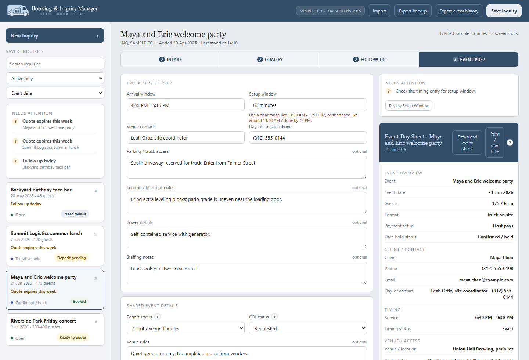The height and width of the screenshot is (360, 529).
Task: Click question icon for Follow up today alert
Action: 15,161
